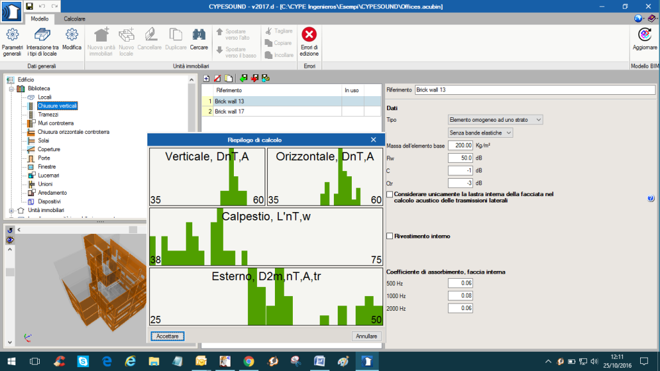The width and height of the screenshot is (660, 371).
Task: Click Annullare in Riepilogo di calcolo
Action: 366,336
